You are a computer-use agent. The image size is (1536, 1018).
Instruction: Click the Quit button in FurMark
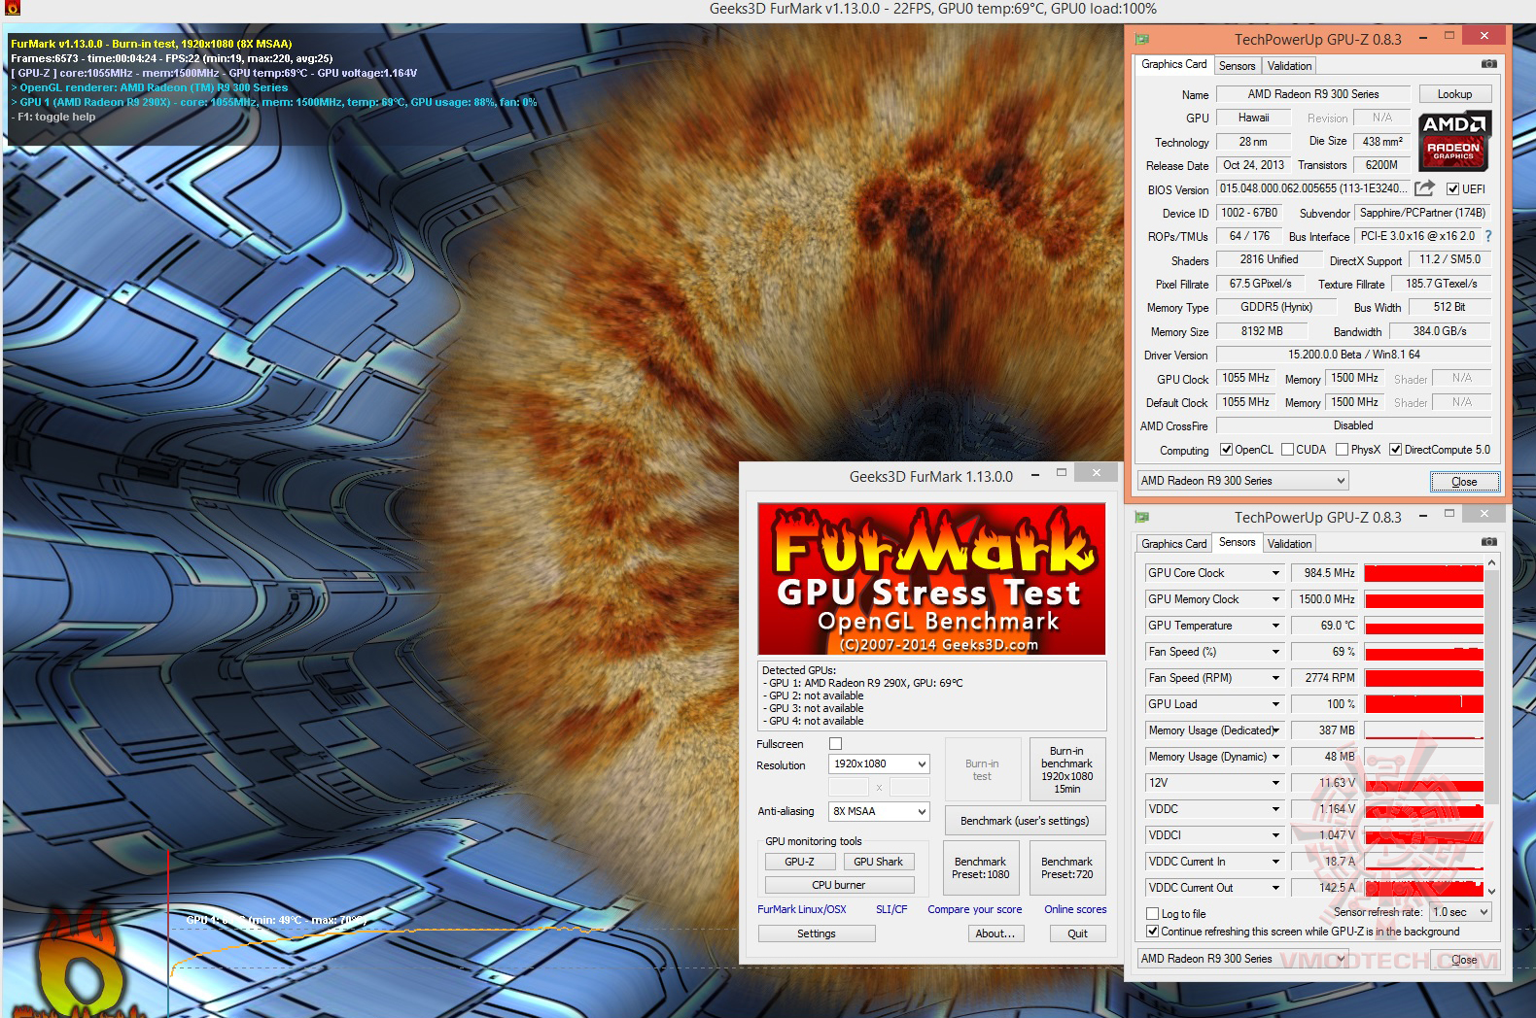(x=1077, y=933)
